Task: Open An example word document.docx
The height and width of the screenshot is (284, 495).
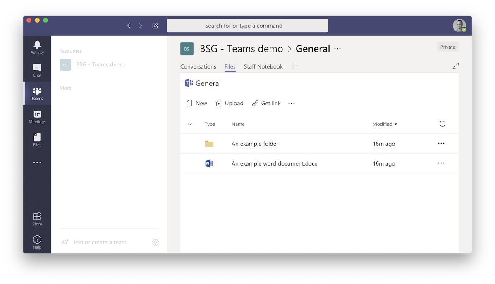Action: (x=274, y=163)
